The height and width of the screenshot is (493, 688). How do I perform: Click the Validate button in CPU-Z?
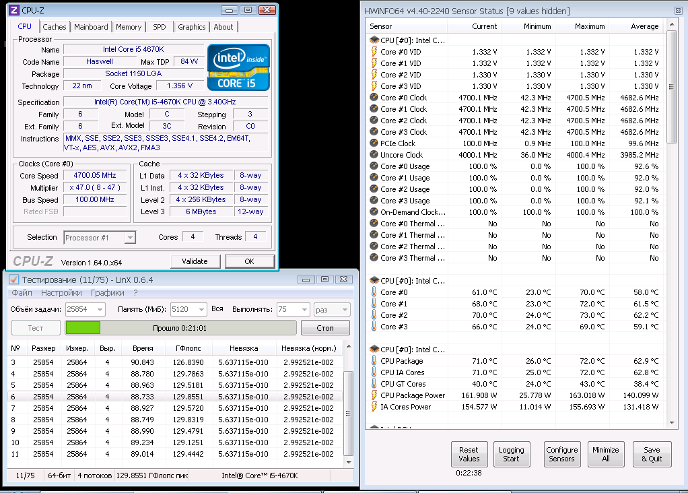click(x=195, y=261)
